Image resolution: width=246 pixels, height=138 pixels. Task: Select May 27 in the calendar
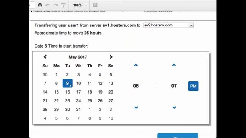[x=111, y=101]
